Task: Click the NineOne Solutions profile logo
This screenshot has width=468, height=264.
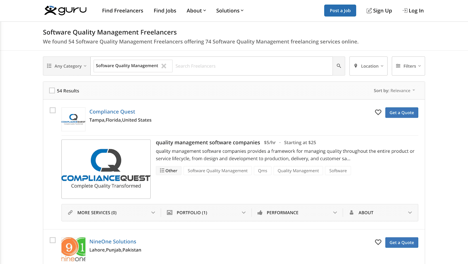Action: [x=73, y=249]
